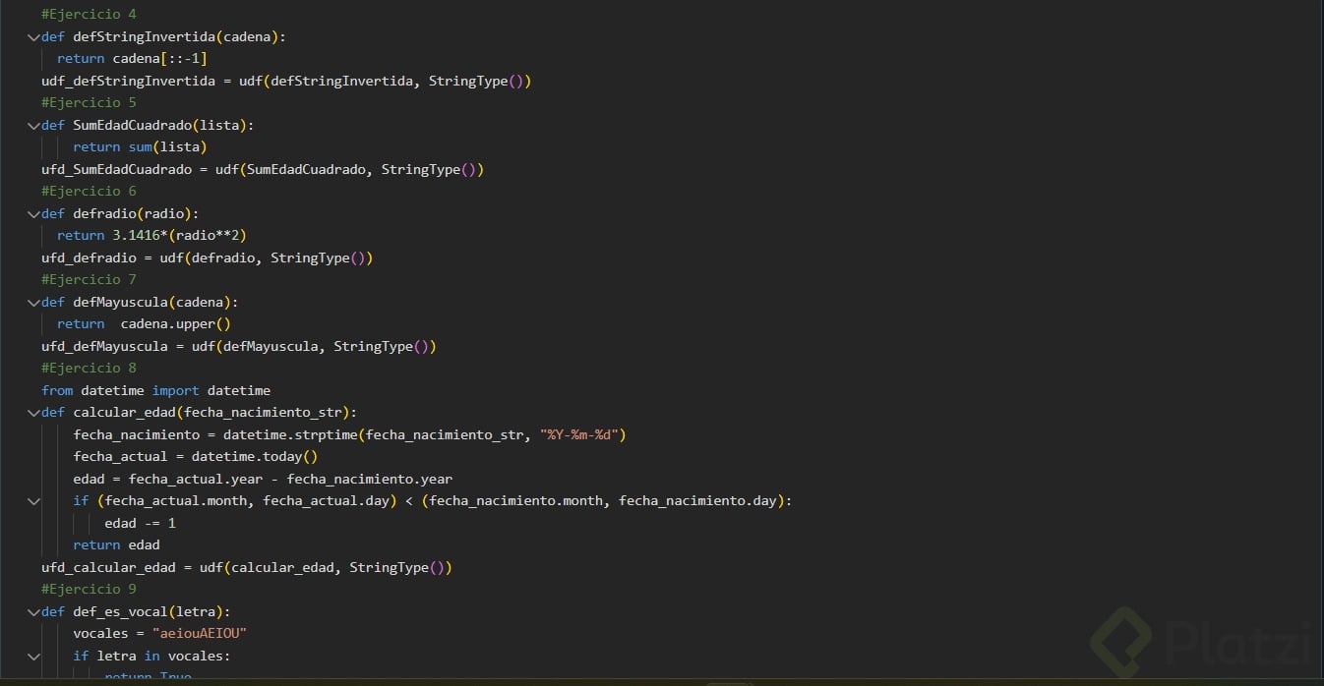Click the 'return cadena.upper()' line
Image resolution: width=1324 pixels, height=686 pixels.
coord(144,324)
